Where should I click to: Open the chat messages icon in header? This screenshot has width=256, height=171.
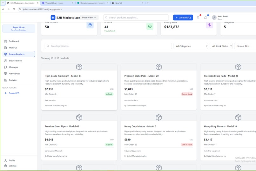(205, 18)
